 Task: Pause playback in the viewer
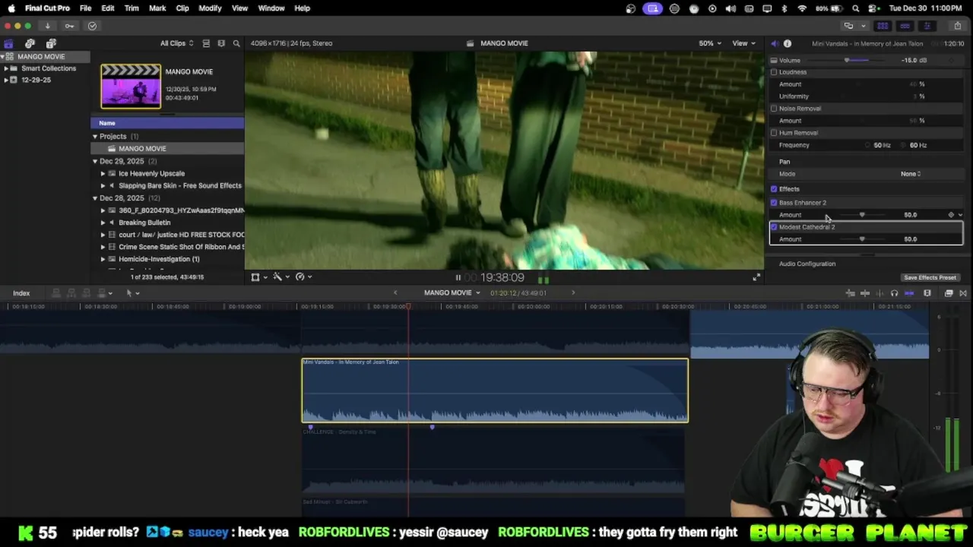[x=458, y=278]
